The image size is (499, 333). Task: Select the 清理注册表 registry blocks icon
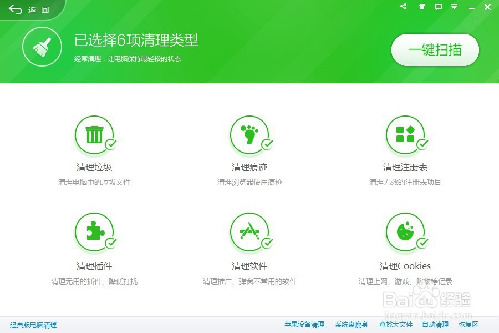point(406,133)
